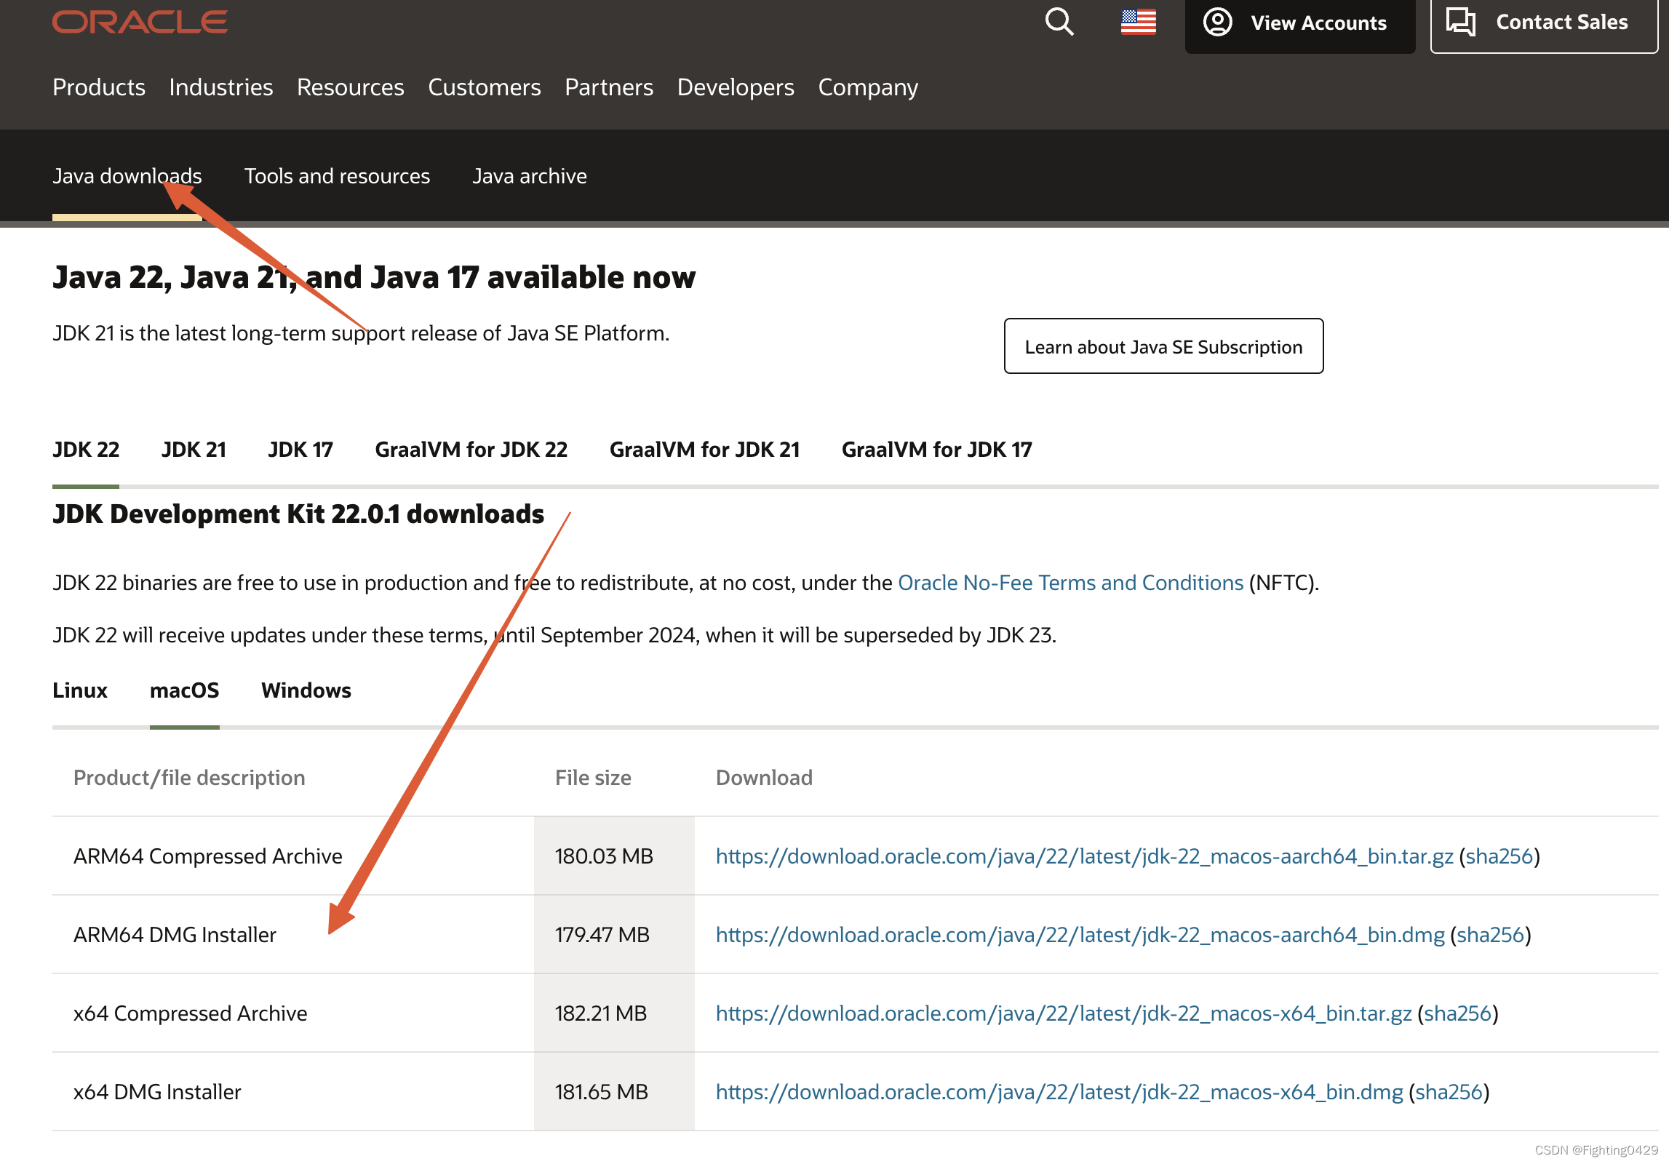Click the Download column header
1669x1164 pixels.
[x=764, y=778]
